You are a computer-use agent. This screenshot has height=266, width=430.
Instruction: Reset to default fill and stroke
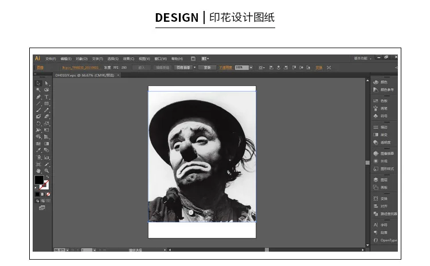pyautogui.click(x=36, y=189)
